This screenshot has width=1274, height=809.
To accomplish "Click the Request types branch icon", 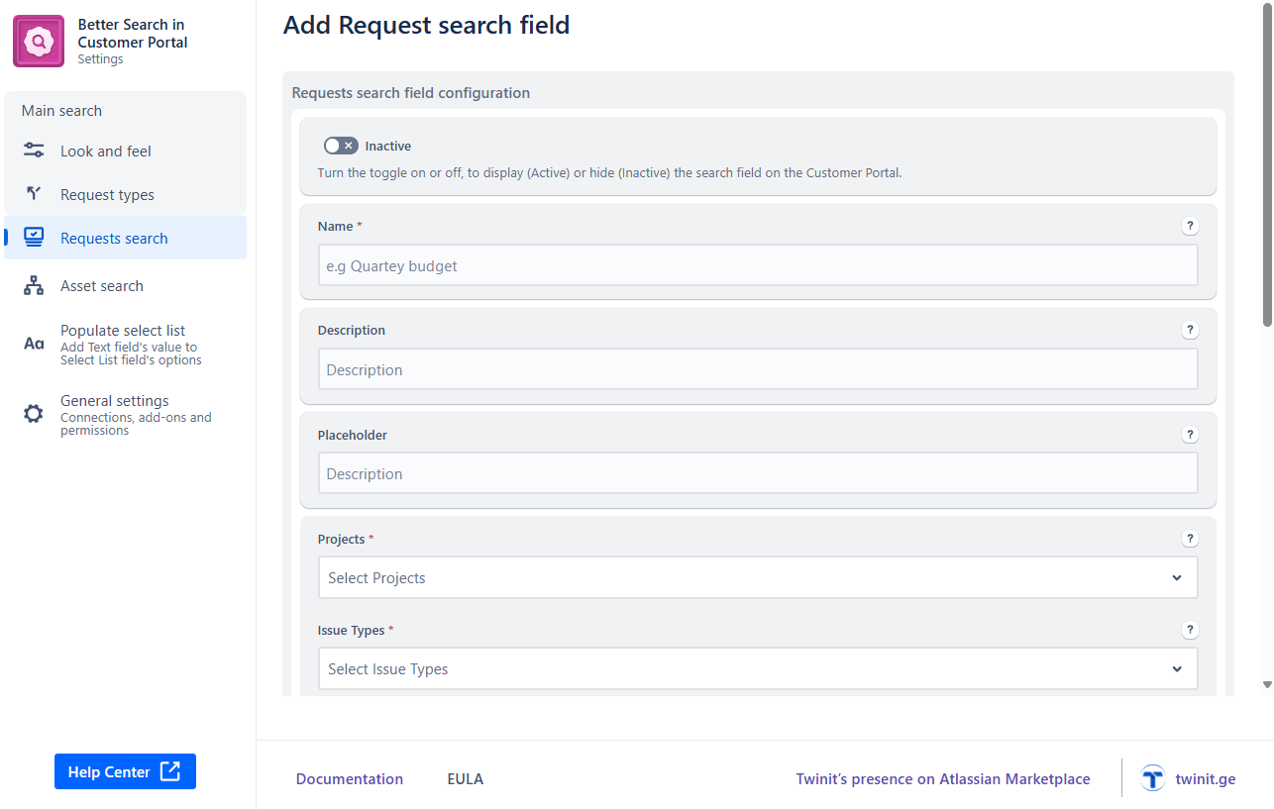I will pyautogui.click(x=34, y=194).
